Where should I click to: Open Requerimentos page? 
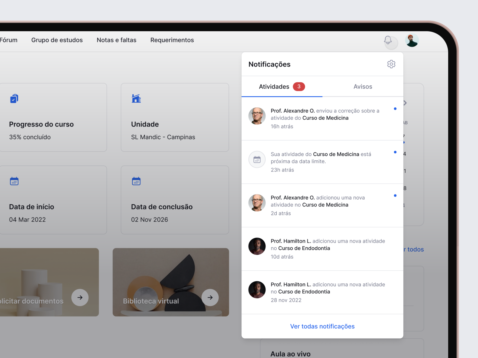[x=172, y=40]
